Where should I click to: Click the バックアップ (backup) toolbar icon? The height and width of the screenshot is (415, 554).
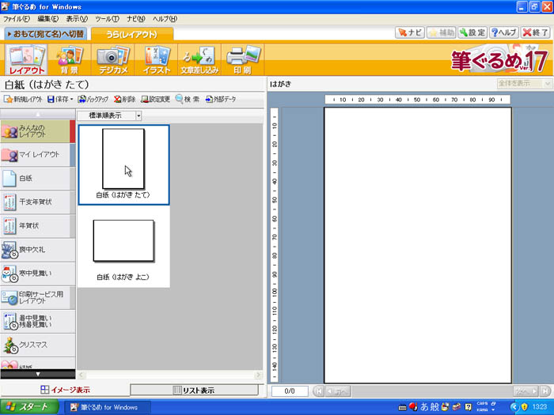[93, 100]
